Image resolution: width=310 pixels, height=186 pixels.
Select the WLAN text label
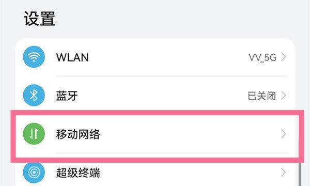72,57
